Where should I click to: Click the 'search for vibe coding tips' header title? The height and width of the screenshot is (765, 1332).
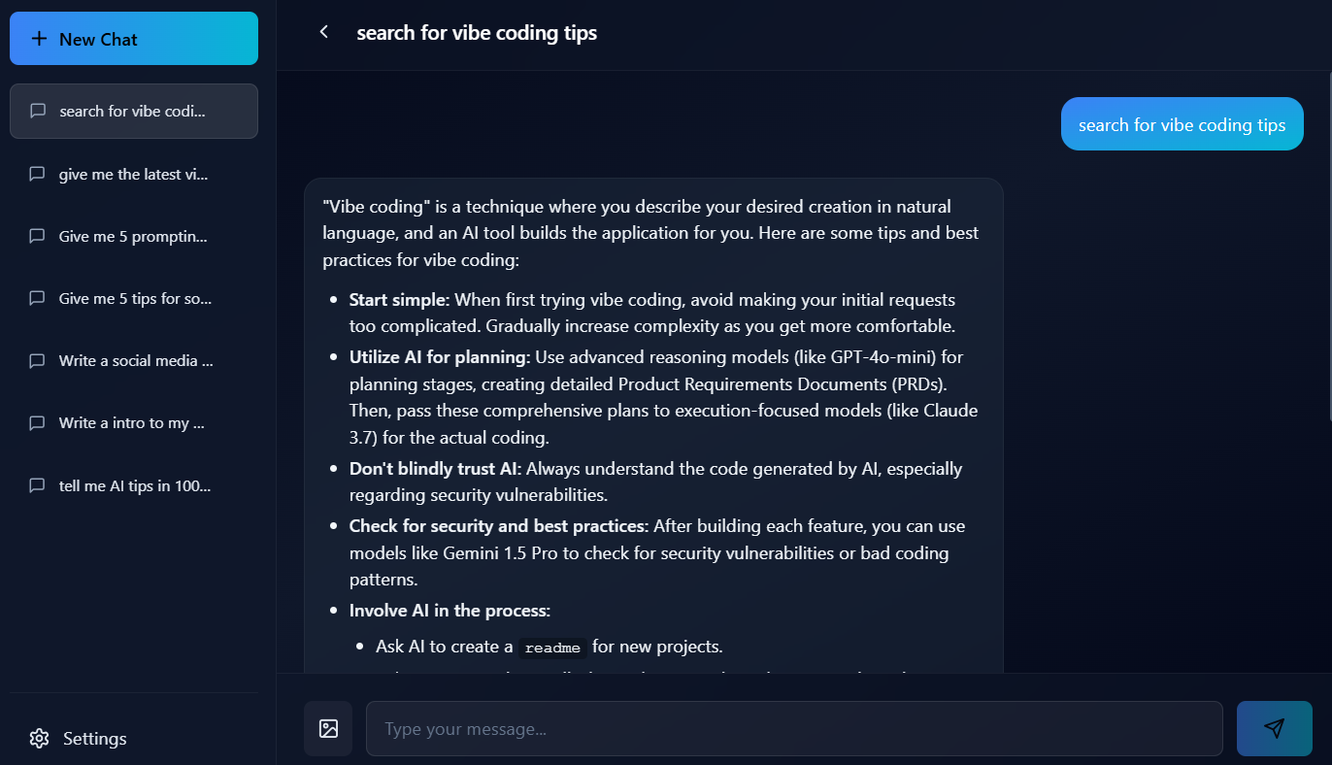pyautogui.click(x=477, y=33)
